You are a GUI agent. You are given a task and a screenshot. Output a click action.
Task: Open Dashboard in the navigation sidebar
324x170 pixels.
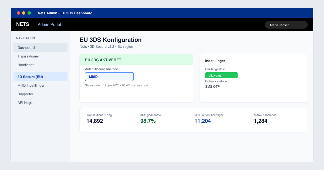point(40,47)
